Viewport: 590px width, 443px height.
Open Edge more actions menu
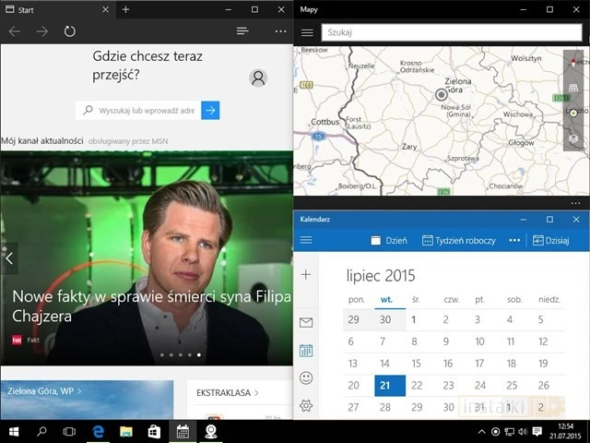[280, 31]
